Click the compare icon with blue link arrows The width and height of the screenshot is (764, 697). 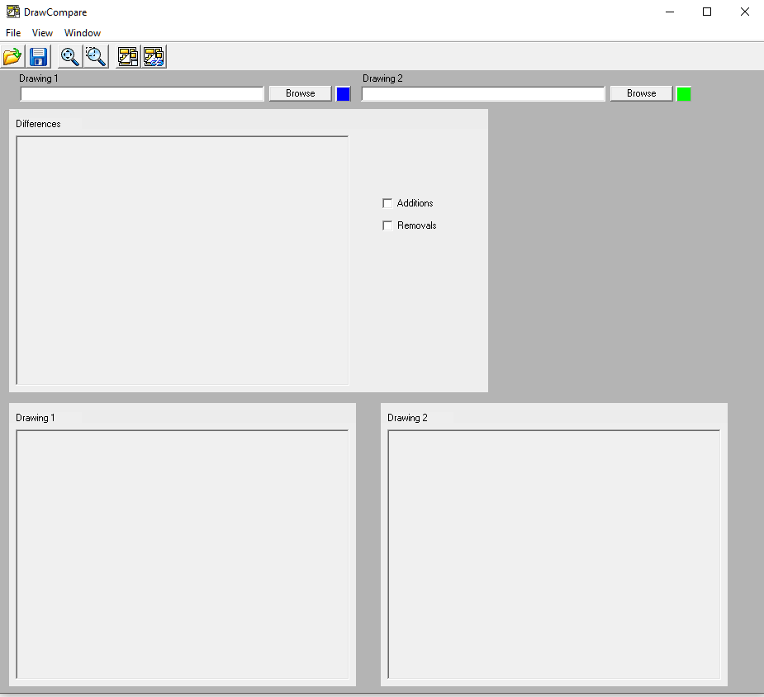[154, 56]
